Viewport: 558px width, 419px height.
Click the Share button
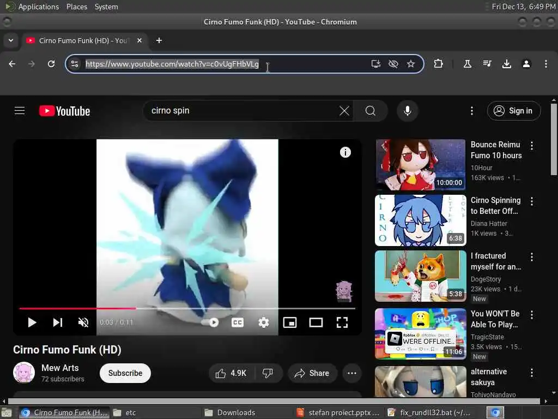[x=312, y=373]
